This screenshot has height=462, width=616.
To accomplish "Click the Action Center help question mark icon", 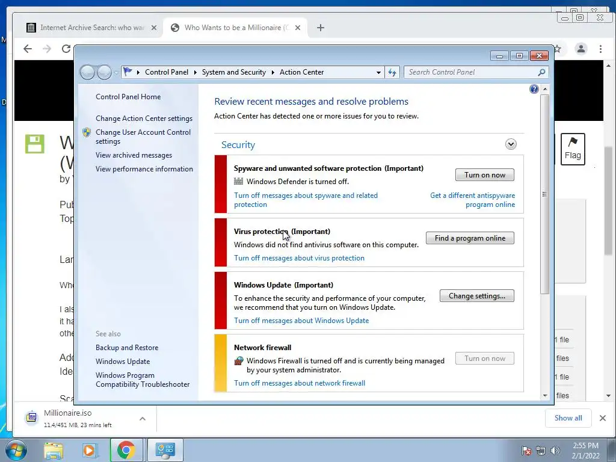I will (534, 89).
